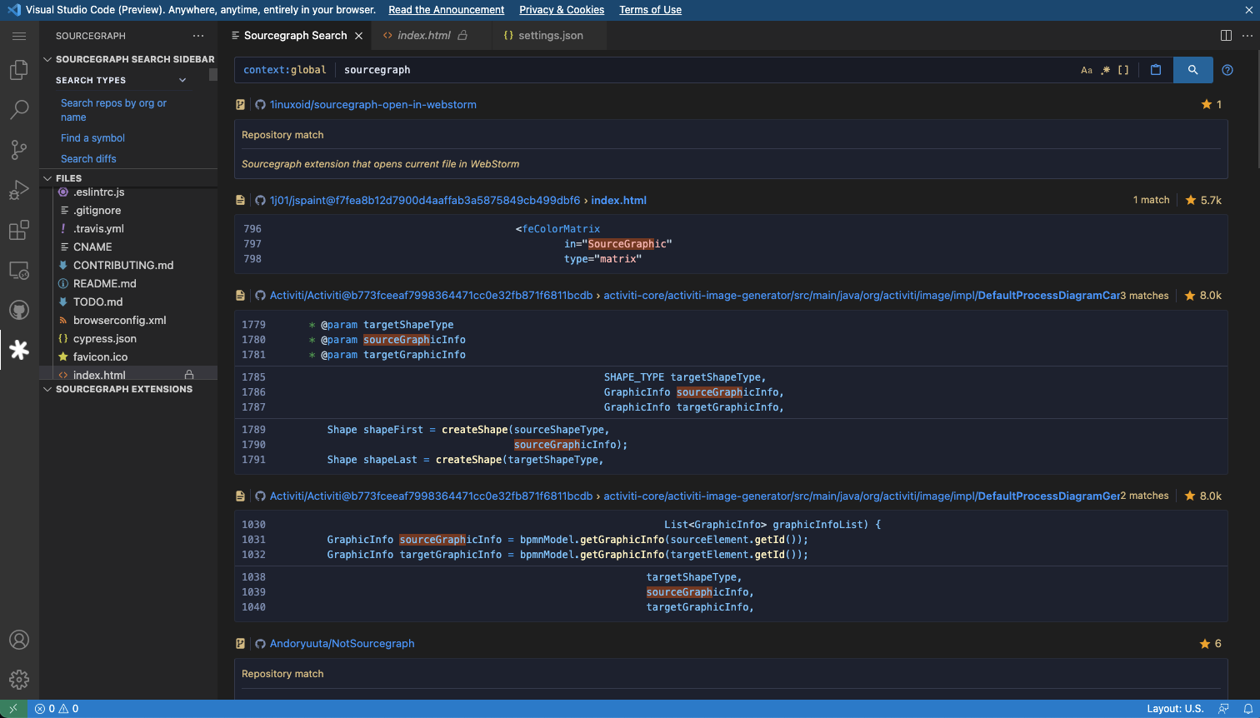Switch to the Sourcegraph Search tab
Viewport: 1260px width, 718px height.
click(x=295, y=36)
